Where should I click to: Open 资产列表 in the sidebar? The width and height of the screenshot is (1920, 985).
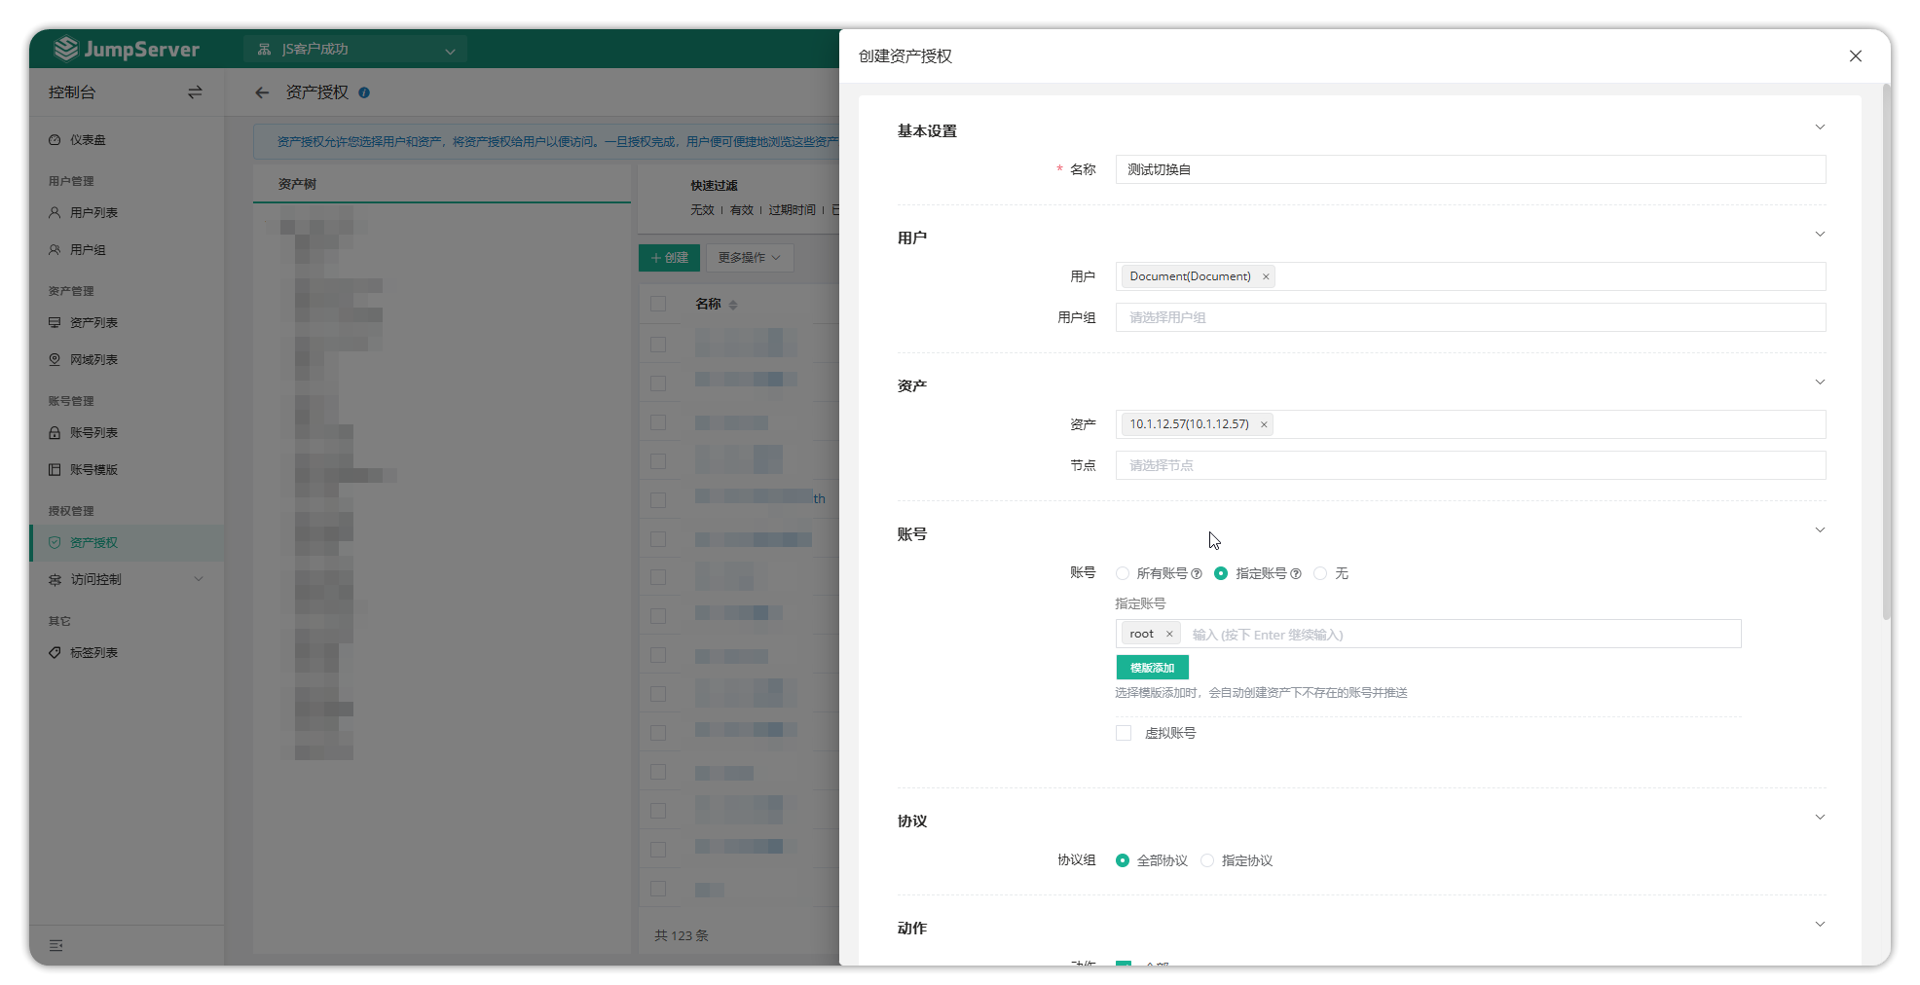(93, 323)
